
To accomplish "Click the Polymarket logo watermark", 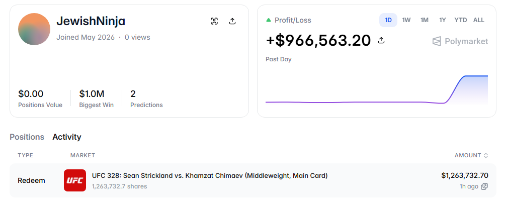I will coord(460,42).
